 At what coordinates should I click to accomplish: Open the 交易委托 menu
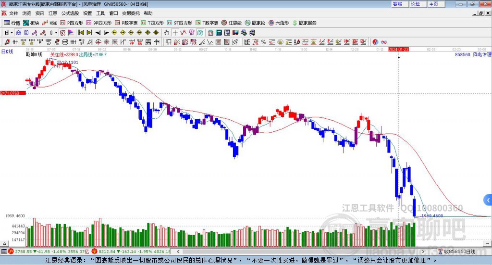[130, 13]
